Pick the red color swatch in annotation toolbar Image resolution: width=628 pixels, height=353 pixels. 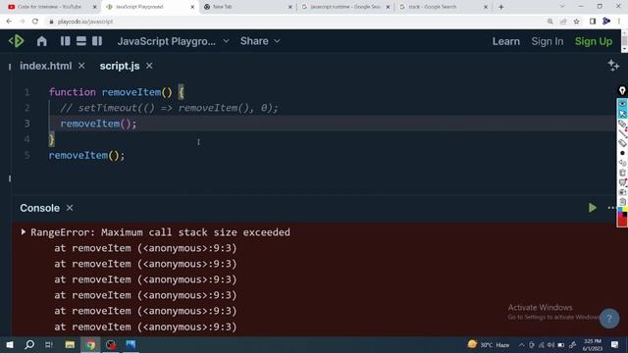622,222
